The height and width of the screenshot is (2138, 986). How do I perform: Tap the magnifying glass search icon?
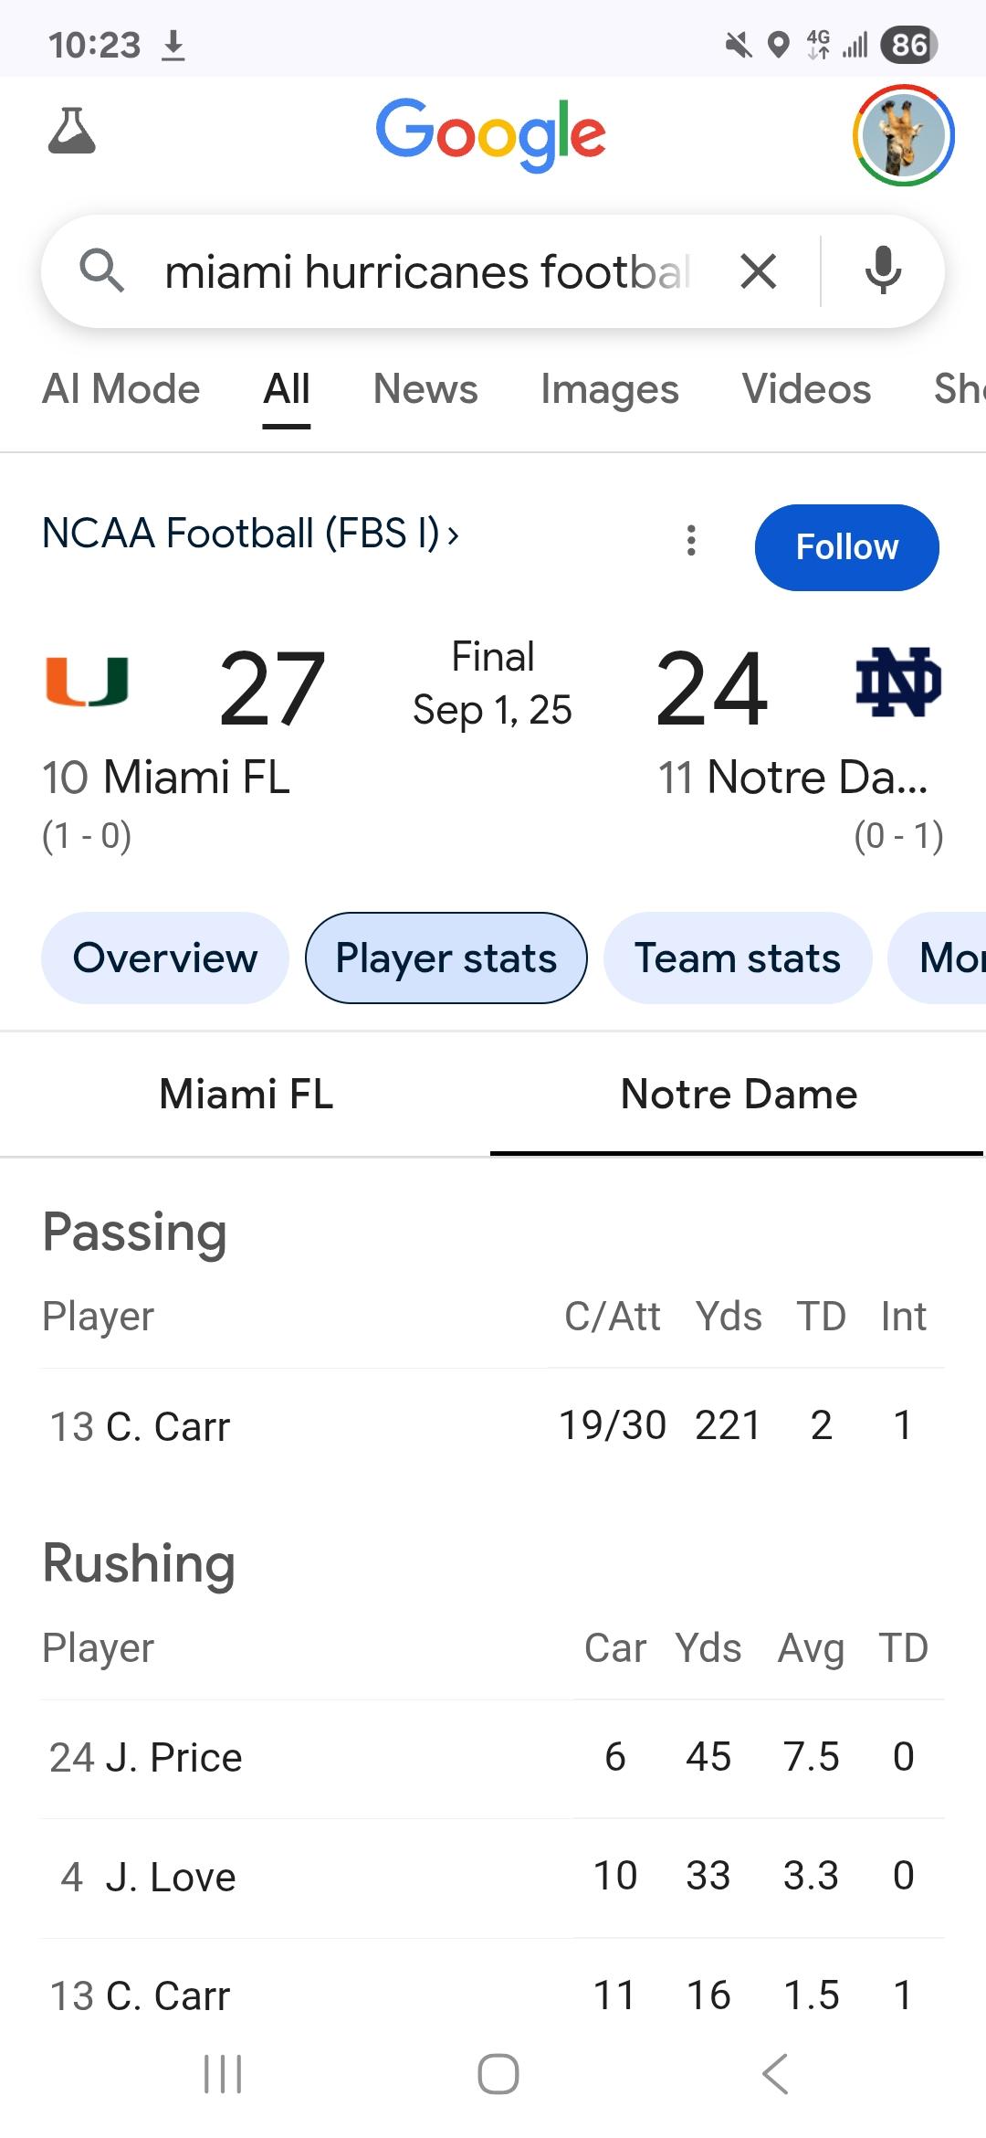(101, 271)
